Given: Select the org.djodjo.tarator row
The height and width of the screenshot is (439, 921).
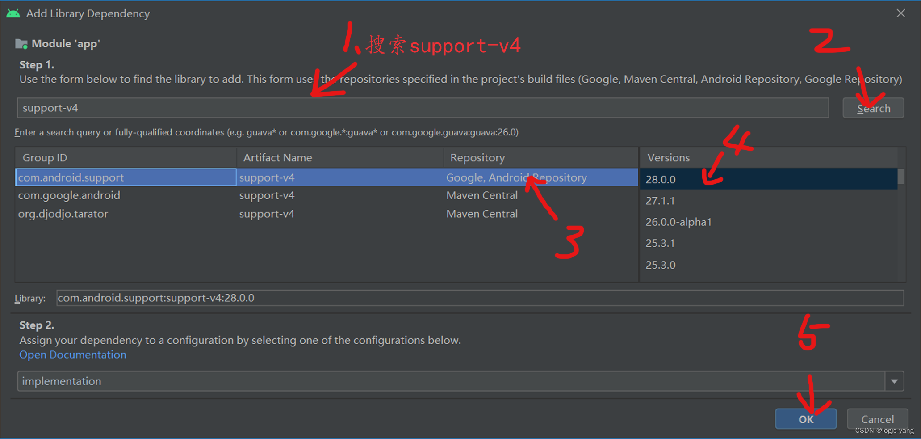Looking at the screenshot, I should click(327, 214).
